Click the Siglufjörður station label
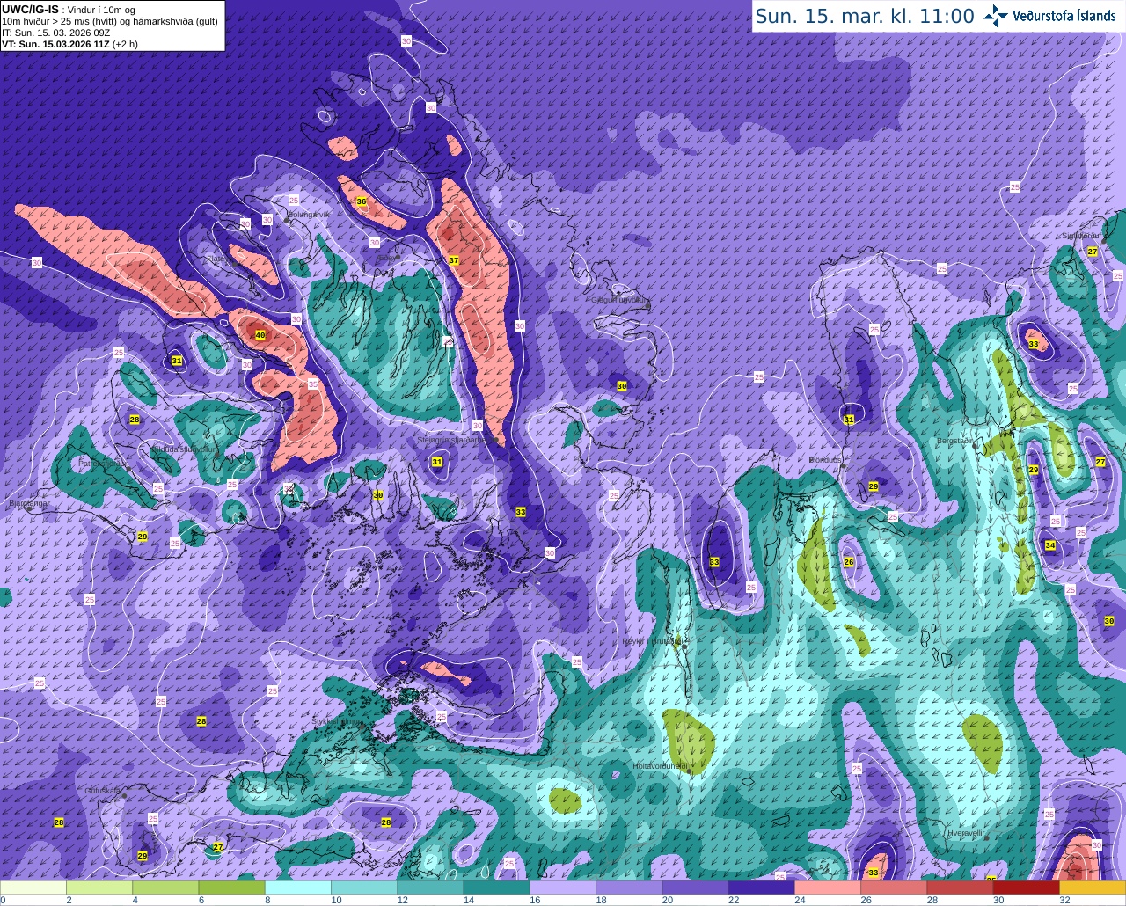The width and height of the screenshot is (1126, 906). 1082,236
